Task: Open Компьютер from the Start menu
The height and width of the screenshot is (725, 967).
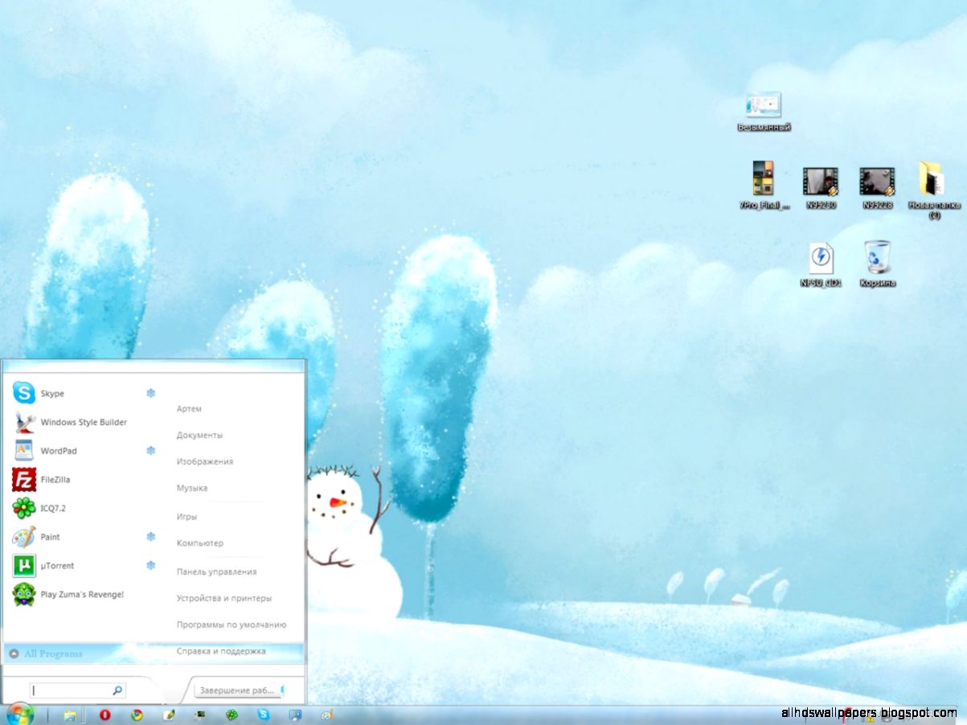Action: tap(200, 543)
